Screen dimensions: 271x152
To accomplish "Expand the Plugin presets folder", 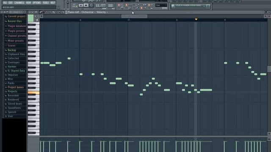I will [x=16, y=31].
